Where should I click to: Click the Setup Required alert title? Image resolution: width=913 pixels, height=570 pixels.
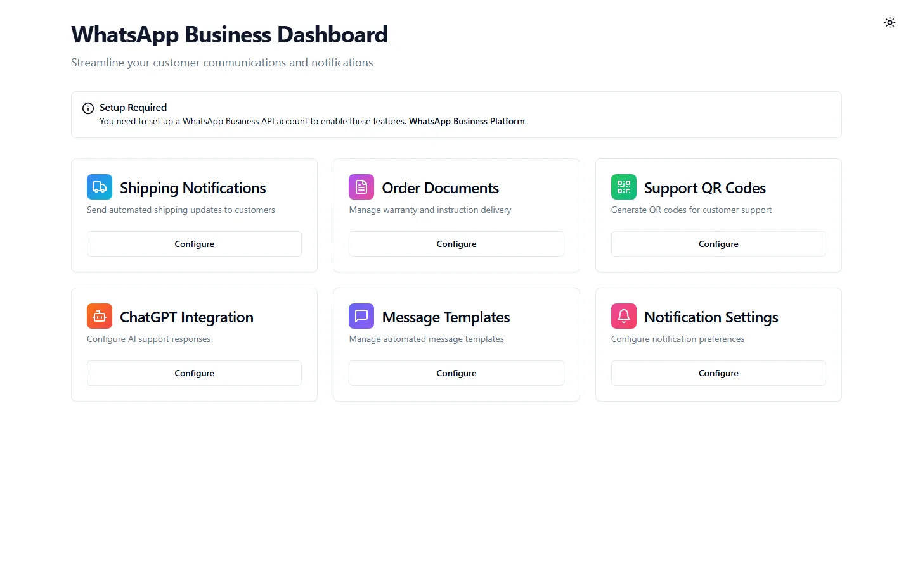tap(133, 108)
